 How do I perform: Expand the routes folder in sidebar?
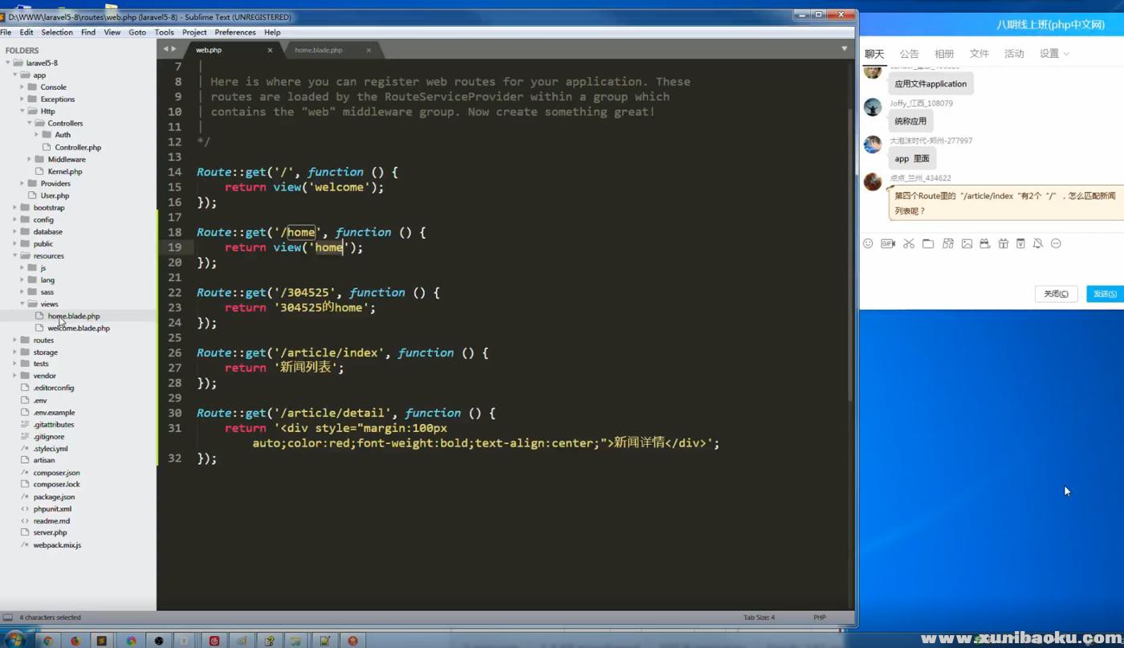15,340
